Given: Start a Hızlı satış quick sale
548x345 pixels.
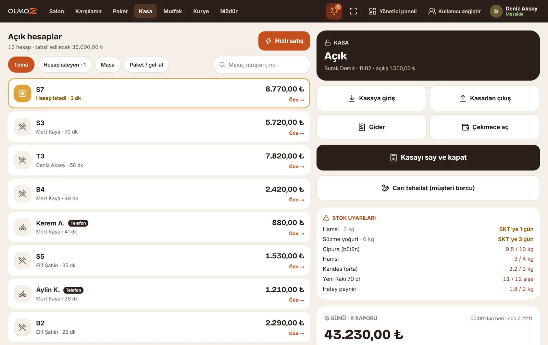Looking at the screenshot, I should [x=284, y=41].
